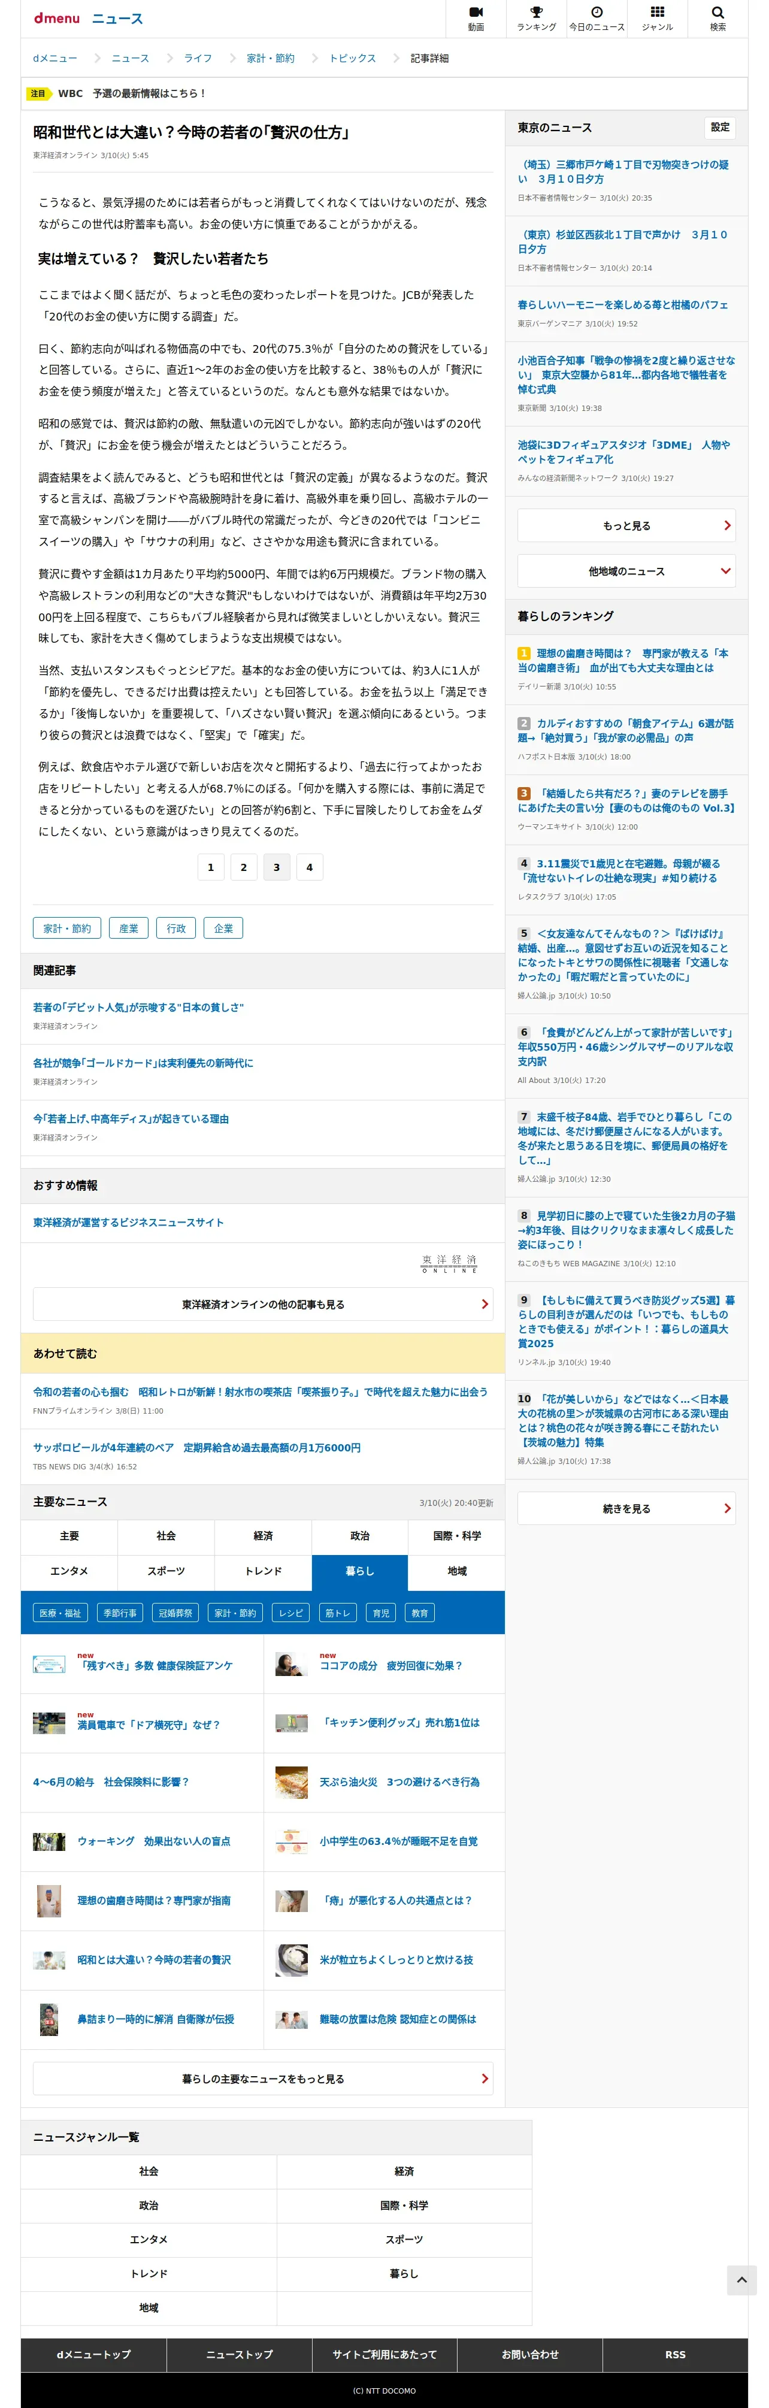Viewport: 769px width, 2408px height.
Task: Click the 行政 tag below article
Action: point(177,928)
